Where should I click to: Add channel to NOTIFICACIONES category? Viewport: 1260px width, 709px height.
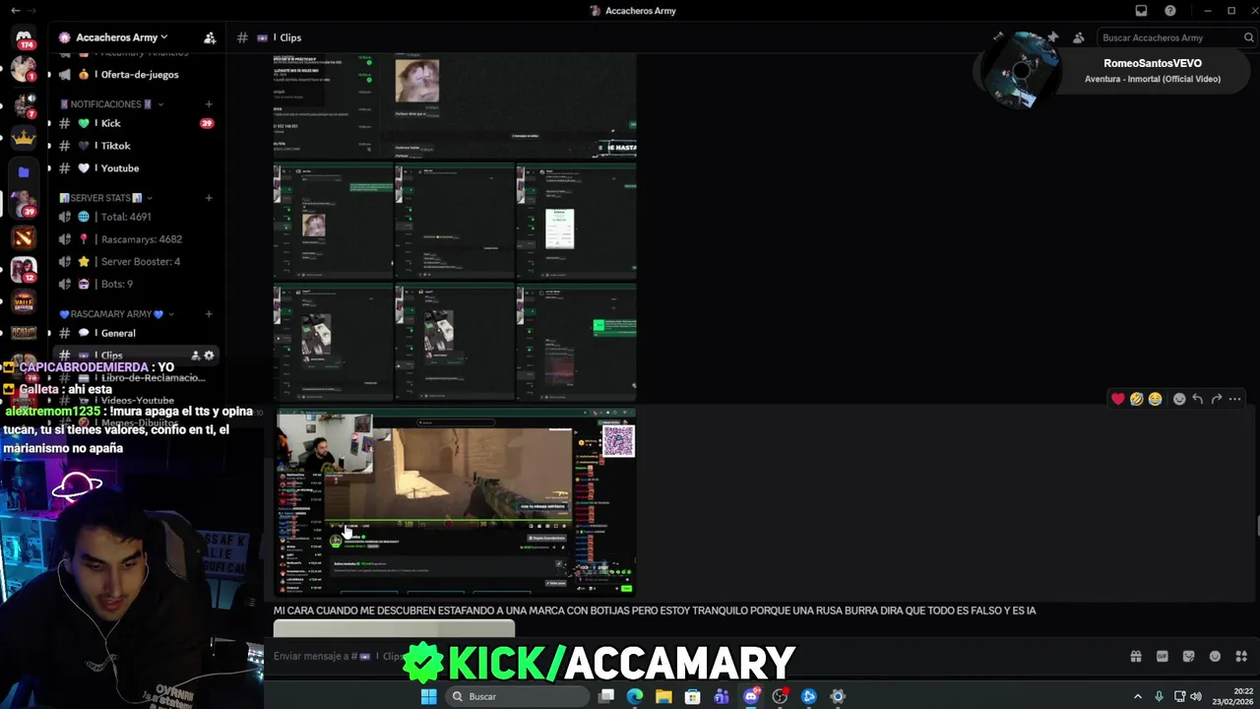[x=209, y=104]
